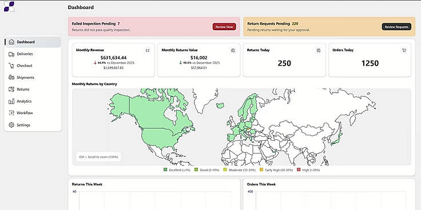
Task: Click the Monthly Revenue card icon
Action: tap(148, 50)
